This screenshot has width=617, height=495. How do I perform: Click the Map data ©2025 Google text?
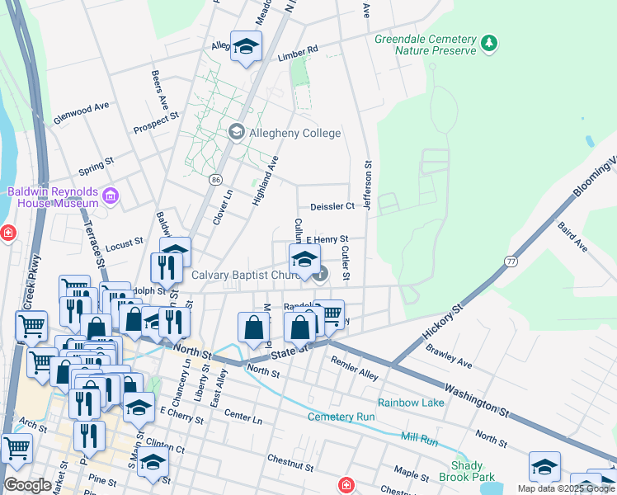(x=566, y=488)
